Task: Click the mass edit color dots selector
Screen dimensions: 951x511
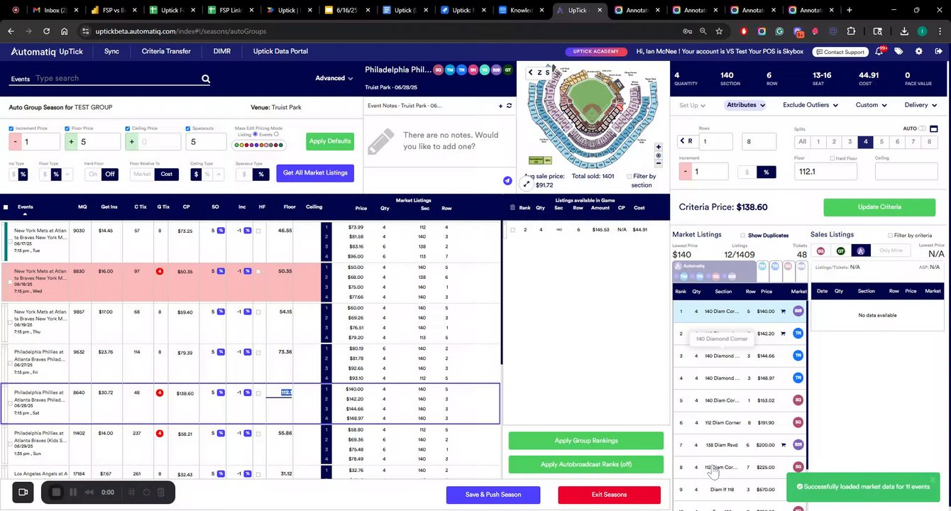Action: 259,145
